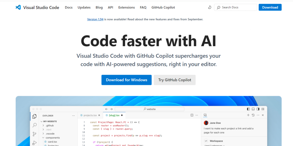Click line 7 const ProjectPage code

pos(115,122)
